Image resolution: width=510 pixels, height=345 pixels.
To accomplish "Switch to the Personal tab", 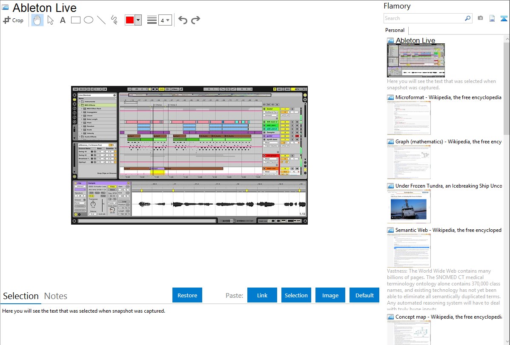I will coord(395,30).
